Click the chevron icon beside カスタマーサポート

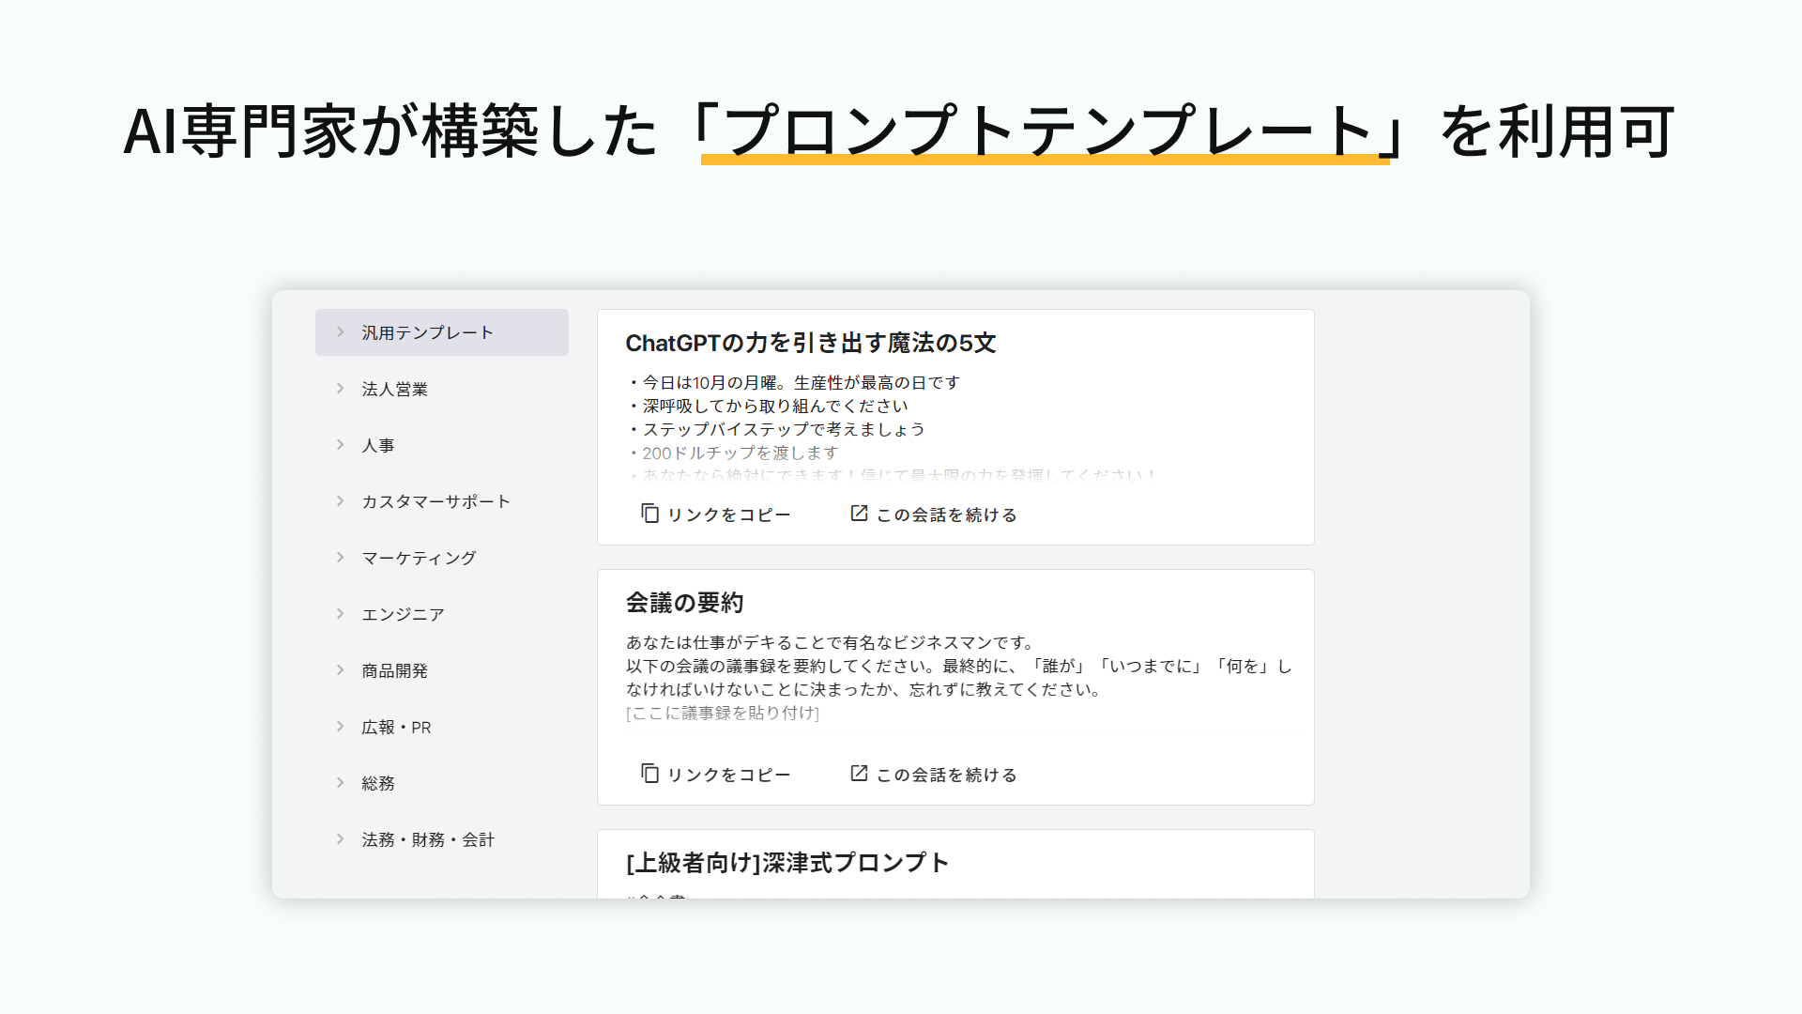(x=340, y=500)
